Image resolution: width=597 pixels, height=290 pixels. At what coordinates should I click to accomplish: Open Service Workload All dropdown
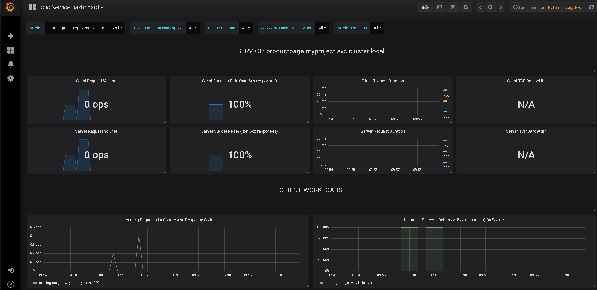tap(377, 28)
